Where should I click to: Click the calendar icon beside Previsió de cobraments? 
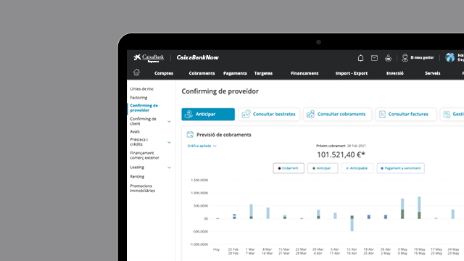(x=190, y=135)
